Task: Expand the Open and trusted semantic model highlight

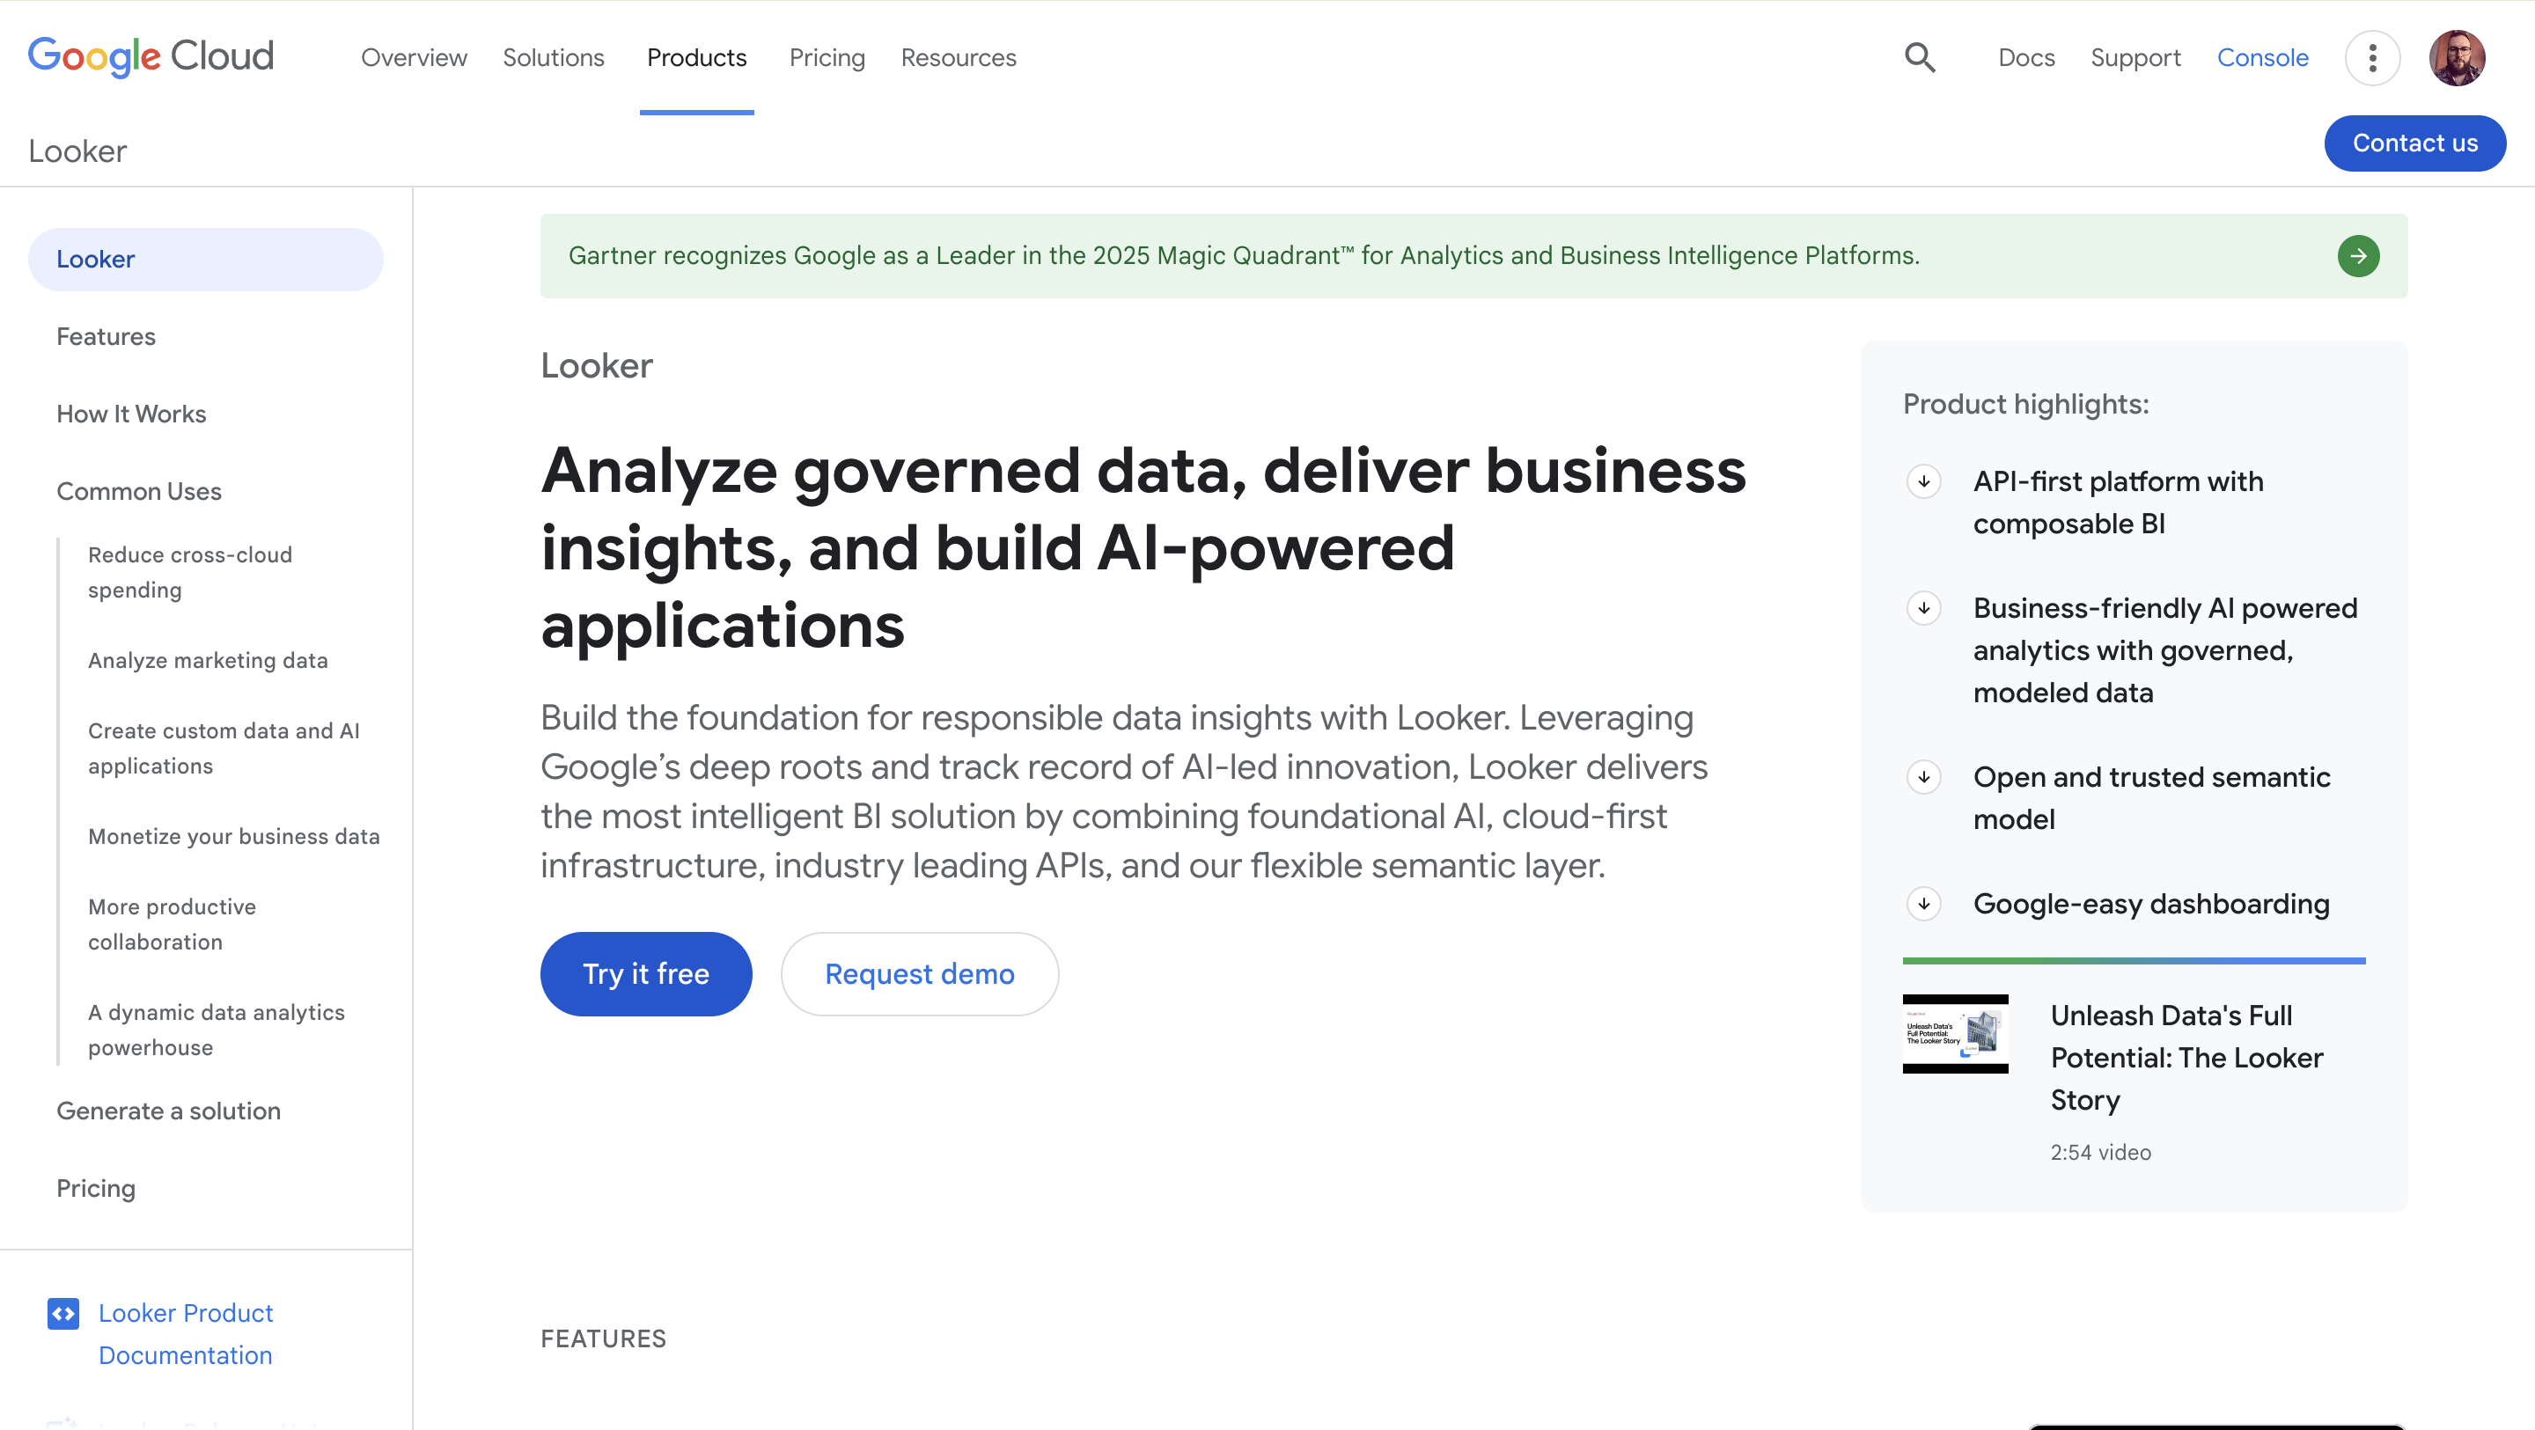Action: coord(1924,776)
